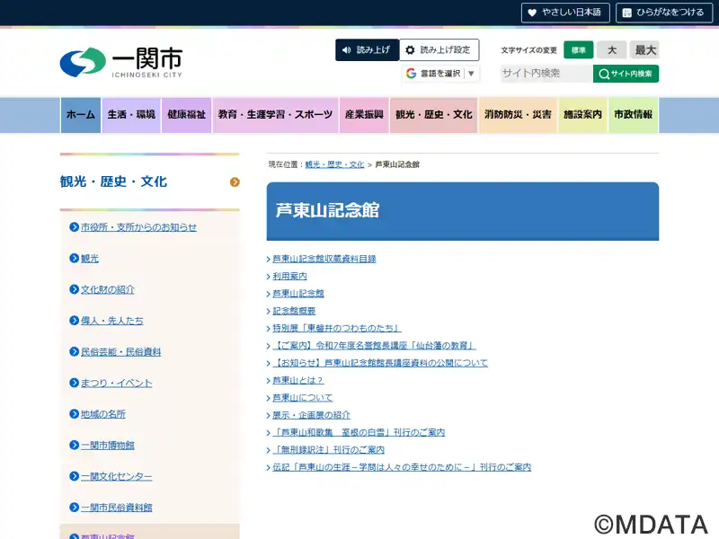Click the heart やさしい日本語 button

click(565, 13)
